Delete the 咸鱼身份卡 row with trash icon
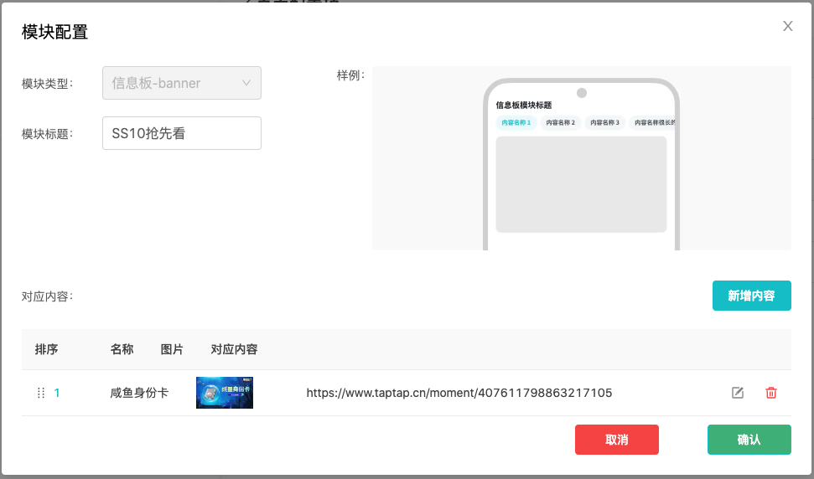The height and width of the screenshot is (479, 814). 771,393
